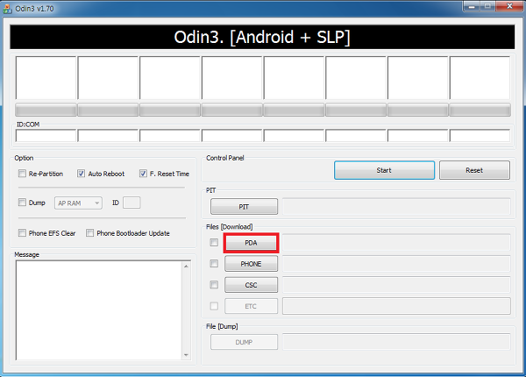Uncheck the Auto Reboot option
The height and width of the screenshot is (377, 526).
click(x=82, y=174)
